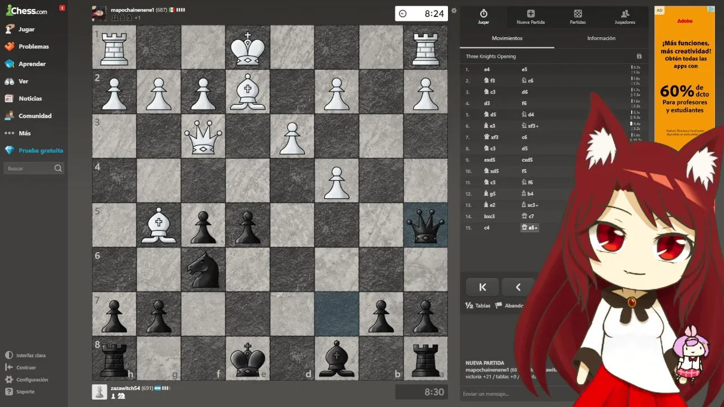This screenshot has height=407, width=724.
Task: Click the search magnifier icon
Action: [x=58, y=168]
